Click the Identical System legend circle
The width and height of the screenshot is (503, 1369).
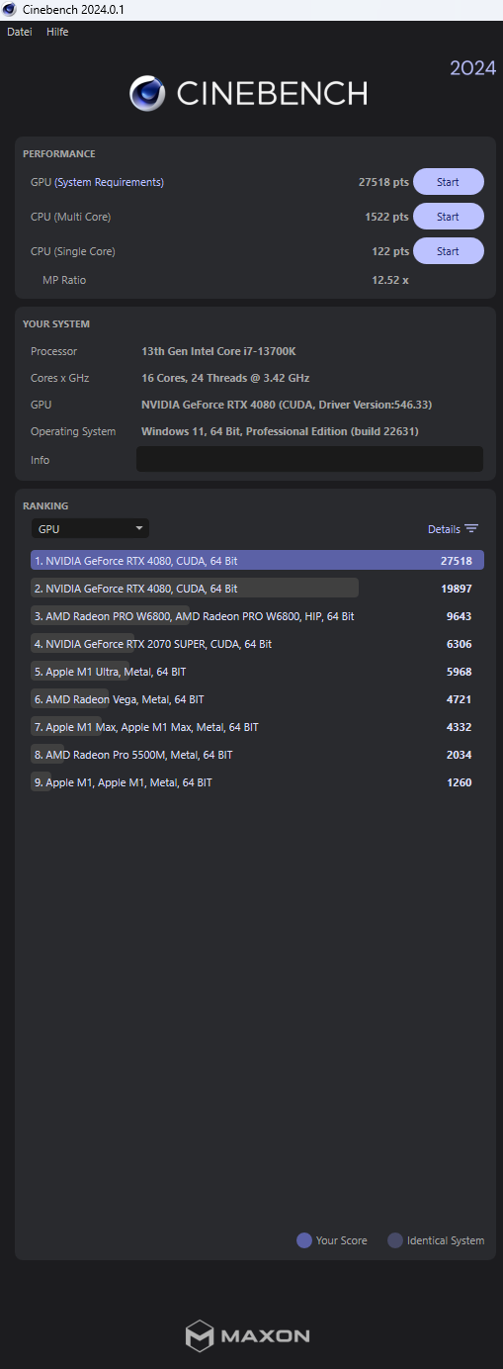(395, 1240)
